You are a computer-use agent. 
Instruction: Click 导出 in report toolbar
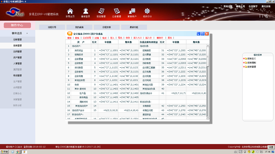[x=120, y=38]
